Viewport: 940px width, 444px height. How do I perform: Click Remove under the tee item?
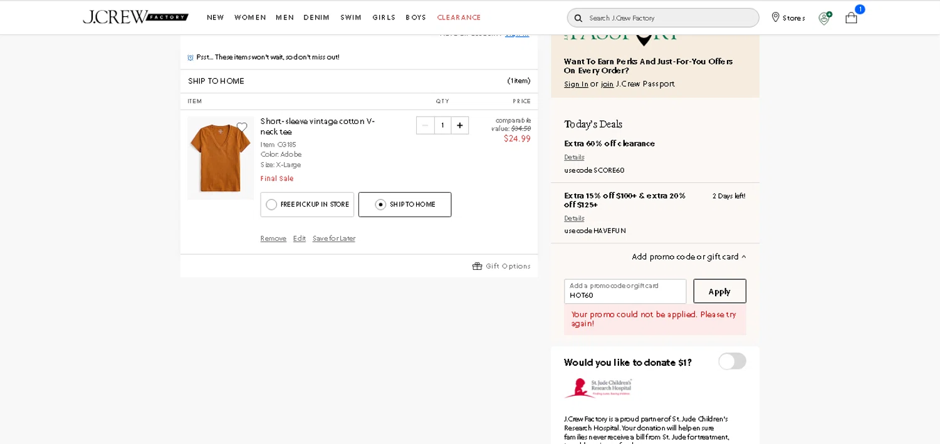pos(273,239)
